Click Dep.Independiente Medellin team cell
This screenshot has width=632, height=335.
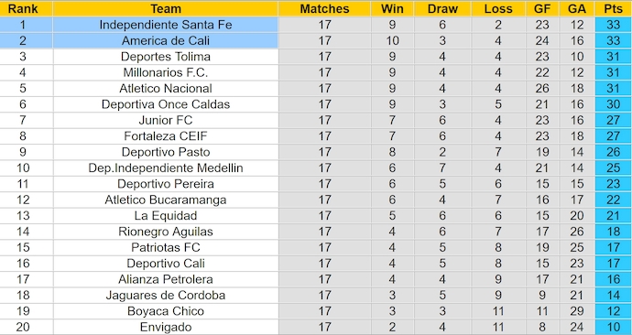(x=165, y=167)
